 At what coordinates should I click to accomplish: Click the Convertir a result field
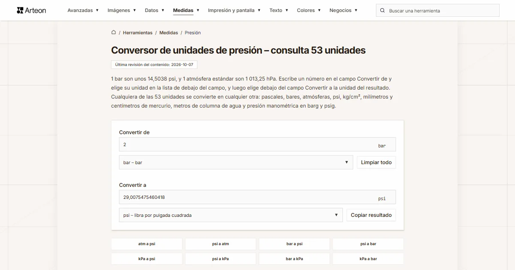click(x=257, y=197)
